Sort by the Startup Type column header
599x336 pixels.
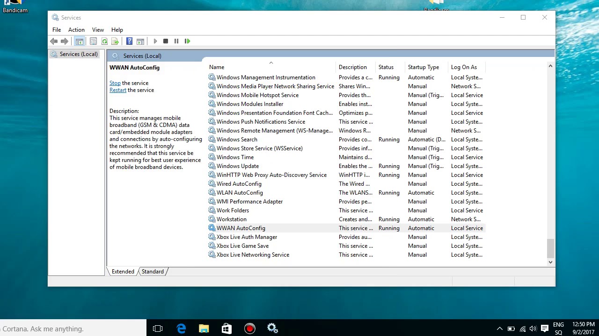pos(426,67)
